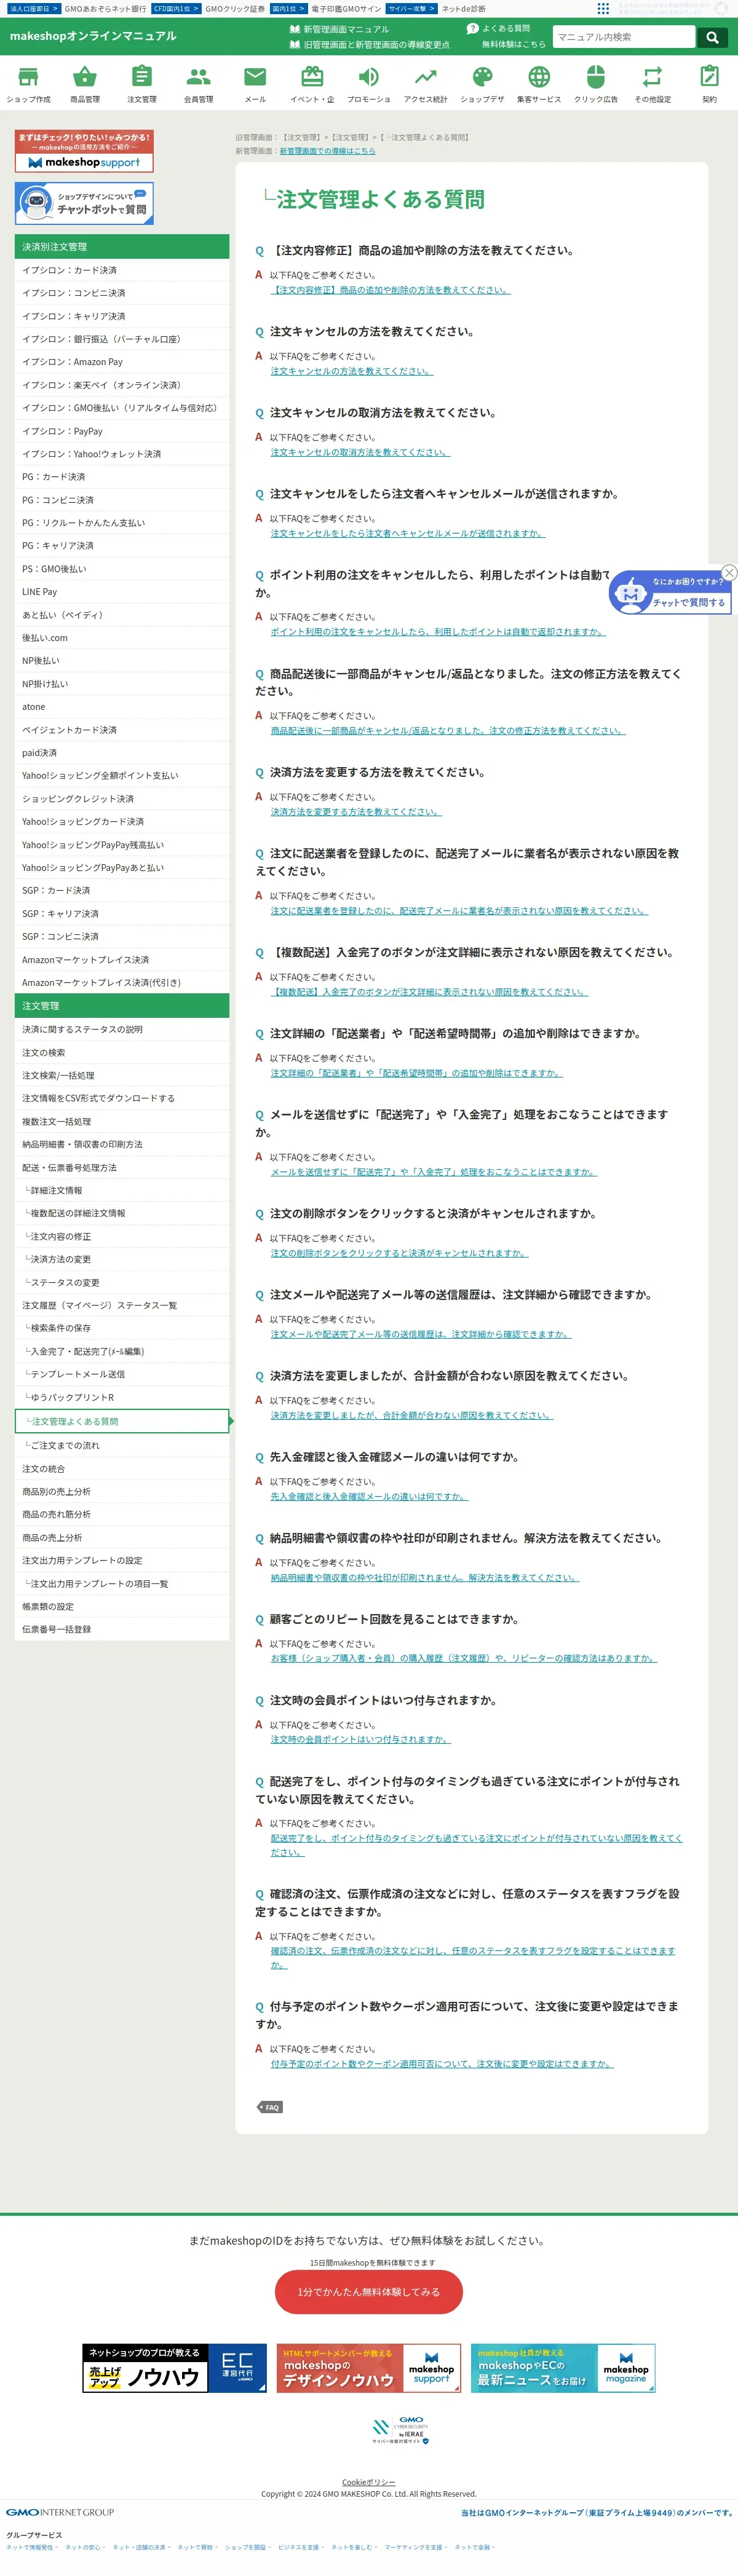Open 売上げアップ ノウハウ EC banner
The width and height of the screenshot is (738, 2576).
(x=174, y=2368)
